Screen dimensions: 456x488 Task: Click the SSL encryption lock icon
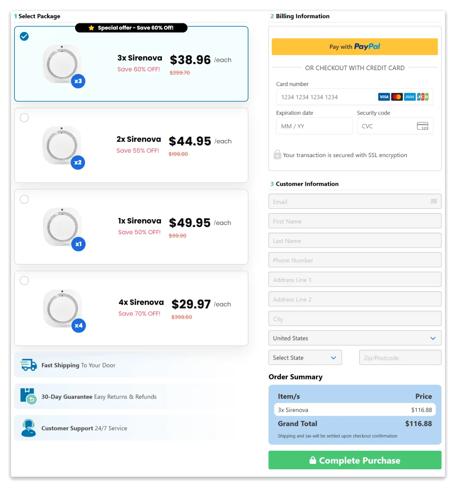coord(277,155)
